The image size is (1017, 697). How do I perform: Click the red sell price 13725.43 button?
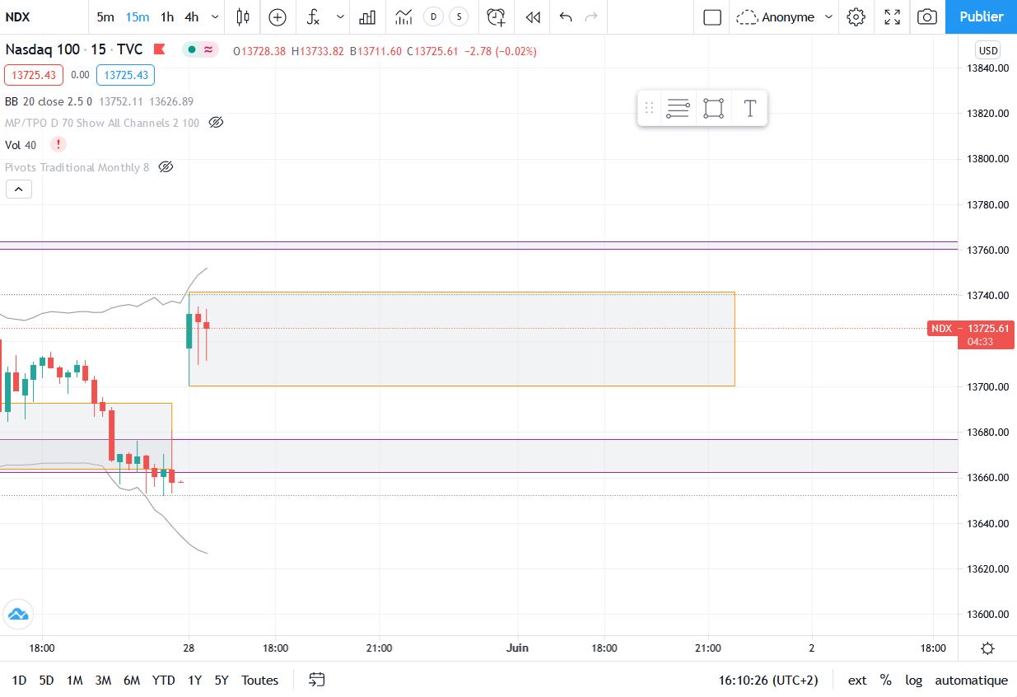(x=34, y=75)
